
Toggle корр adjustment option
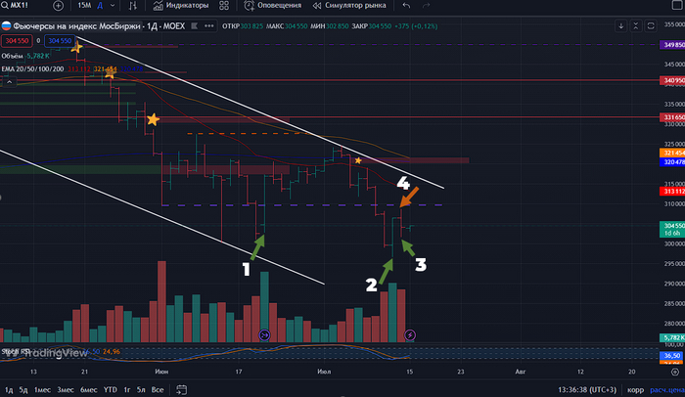coord(636,389)
